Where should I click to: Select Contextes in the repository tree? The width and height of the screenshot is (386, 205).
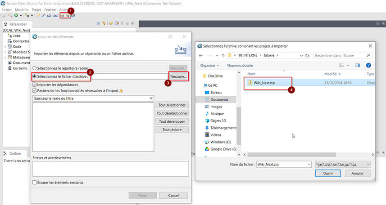click(21, 41)
